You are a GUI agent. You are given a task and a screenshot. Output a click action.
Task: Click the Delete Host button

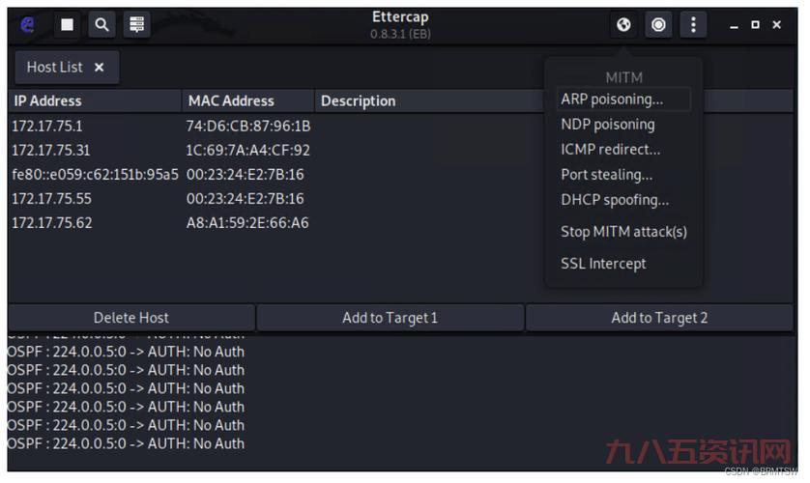coord(131,318)
